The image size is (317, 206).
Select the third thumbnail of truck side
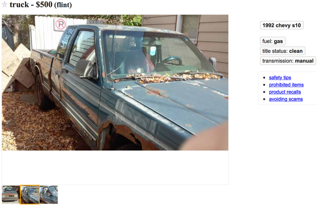click(x=49, y=195)
